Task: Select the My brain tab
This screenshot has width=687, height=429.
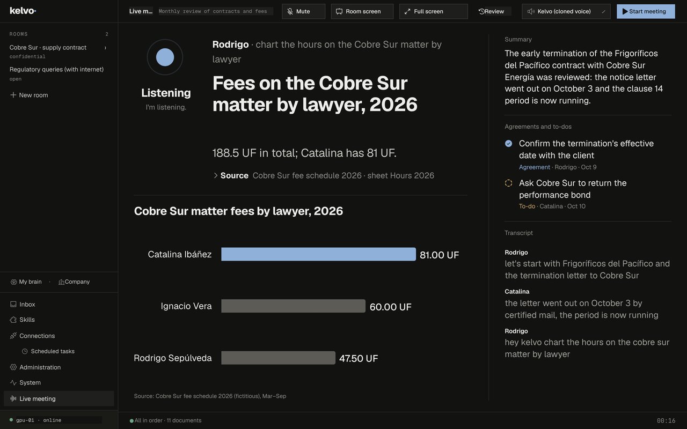Action: [26, 282]
